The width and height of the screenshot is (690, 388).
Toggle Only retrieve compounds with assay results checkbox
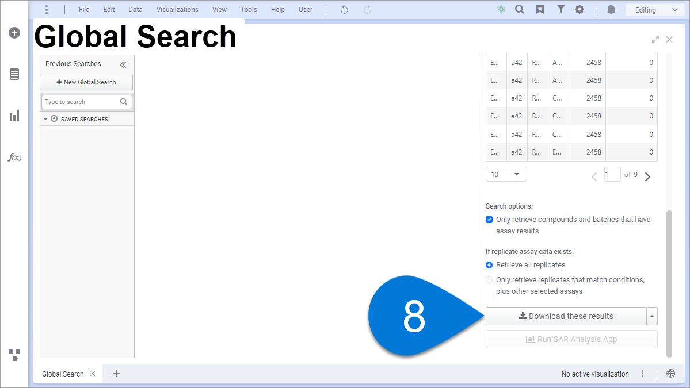[489, 220]
